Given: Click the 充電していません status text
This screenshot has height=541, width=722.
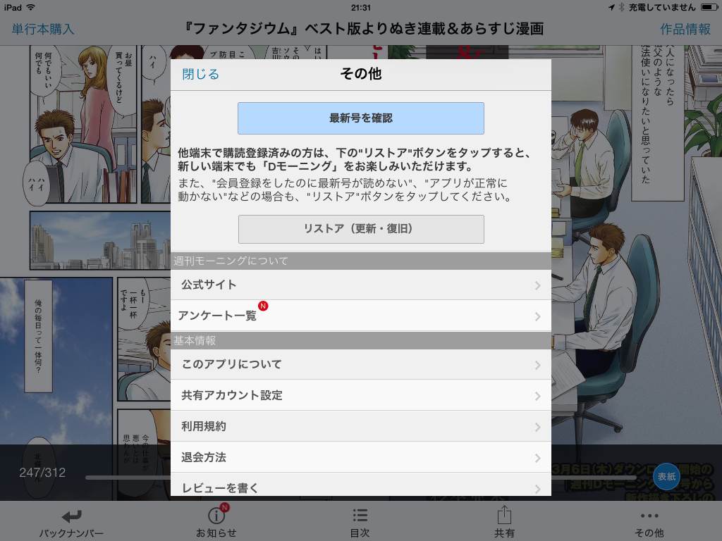Looking at the screenshot, I should coord(662,7).
